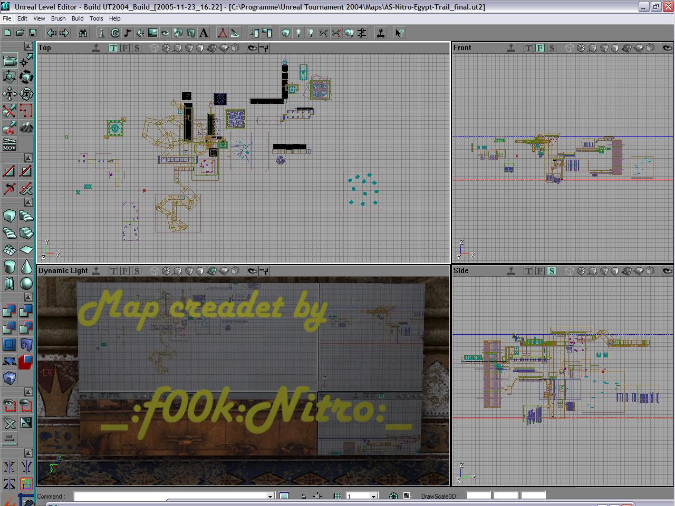This screenshot has height=506, width=675.
Task: Build geometry with cube icon
Action: pyautogui.click(x=286, y=33)
